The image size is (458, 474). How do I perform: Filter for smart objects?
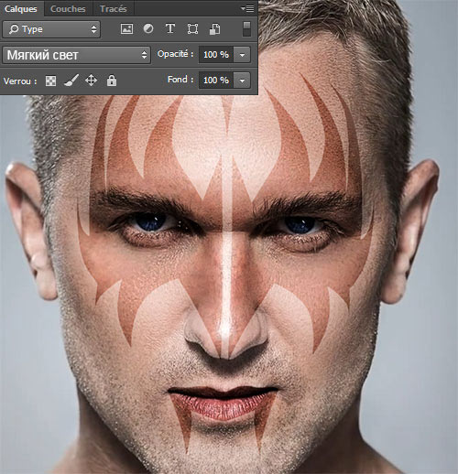[x=214, y=29]
